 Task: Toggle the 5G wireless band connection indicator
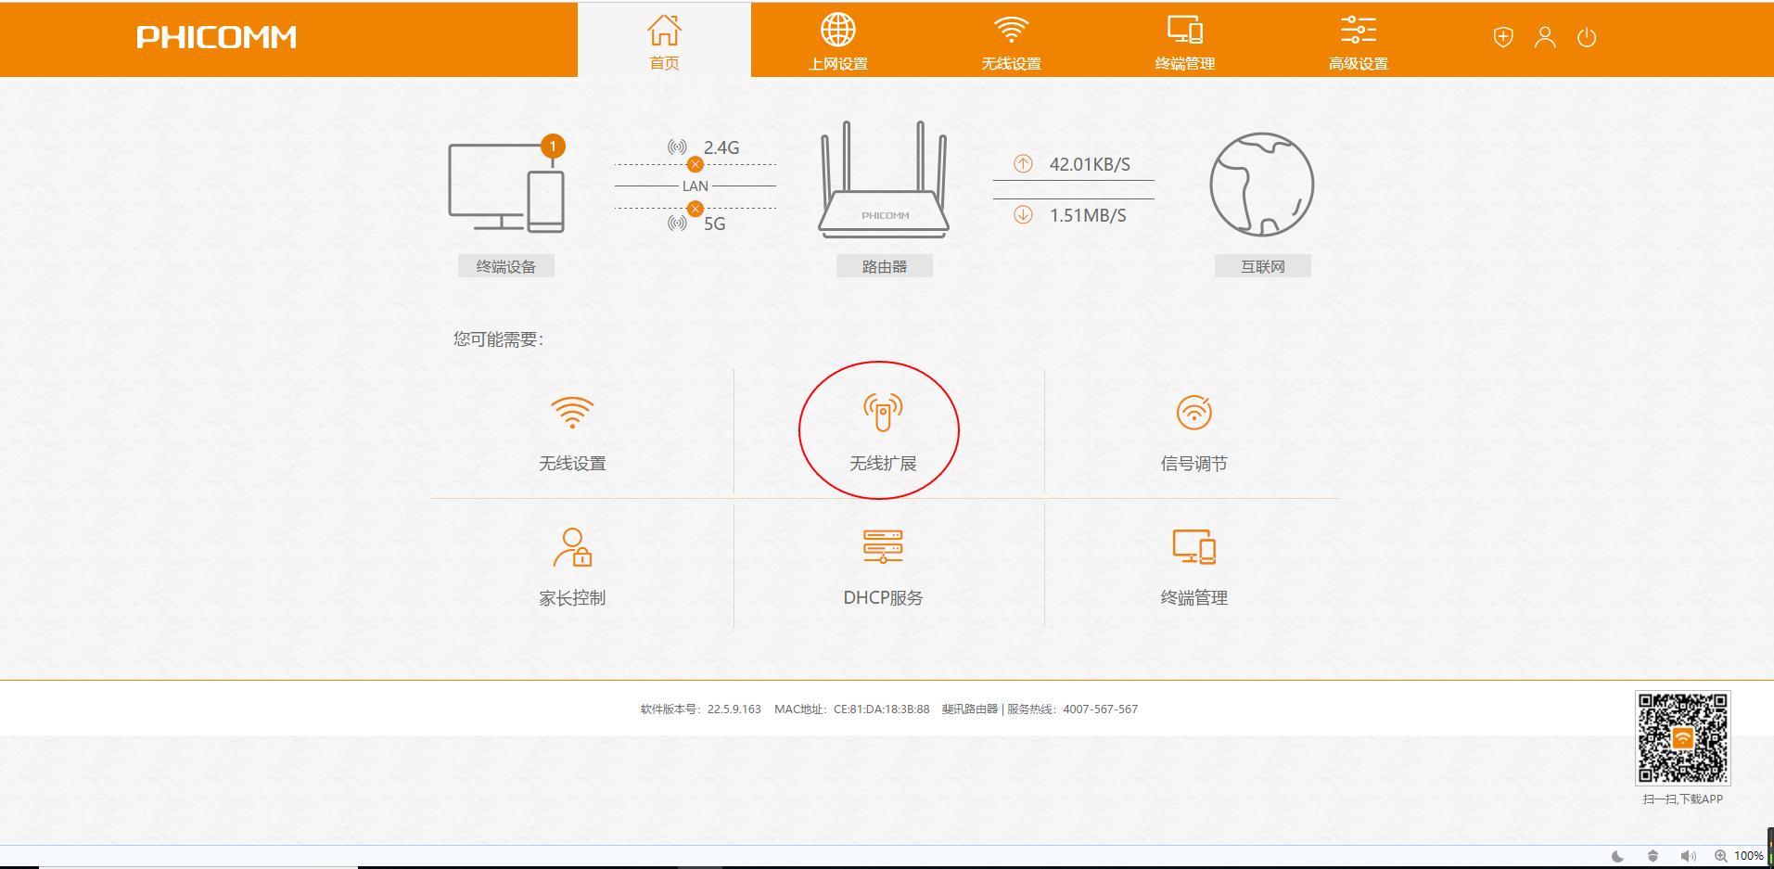[695, 209]
